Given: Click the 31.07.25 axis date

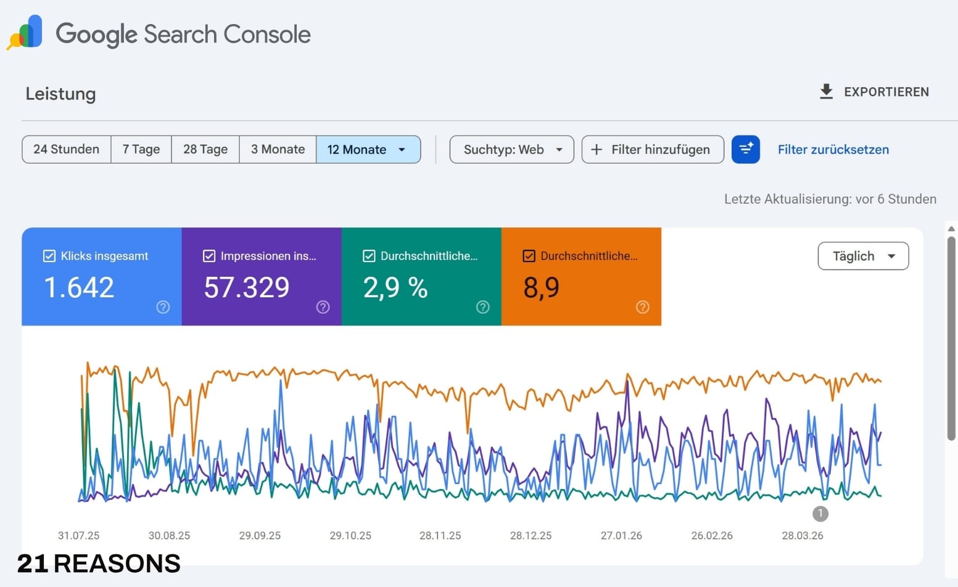Looking at the screenshot, I should click(78, 535).
